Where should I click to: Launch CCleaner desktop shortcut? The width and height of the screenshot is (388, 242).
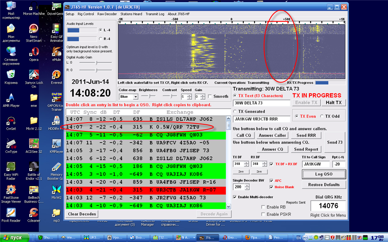(x=34, y=215)
